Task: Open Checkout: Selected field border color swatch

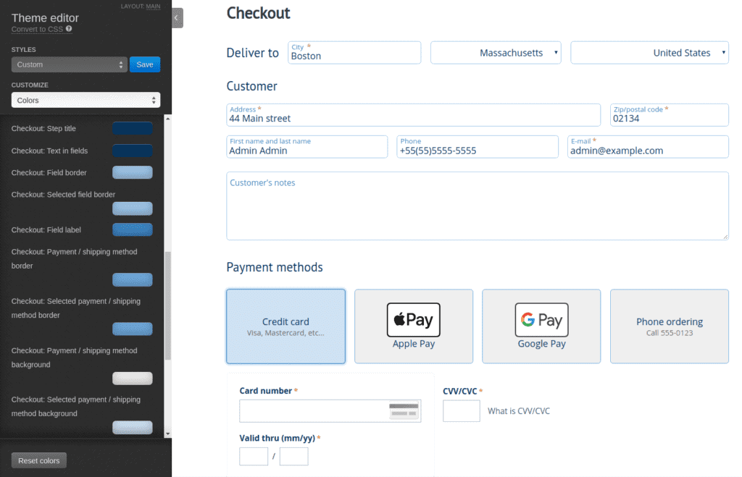Action: pos(133,208)
